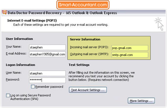Enable the Remember password checkbox

coord(33,87)
